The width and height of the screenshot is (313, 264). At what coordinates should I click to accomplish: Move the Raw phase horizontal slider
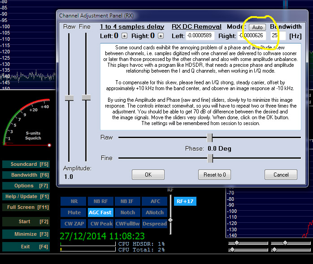(209, 138)
